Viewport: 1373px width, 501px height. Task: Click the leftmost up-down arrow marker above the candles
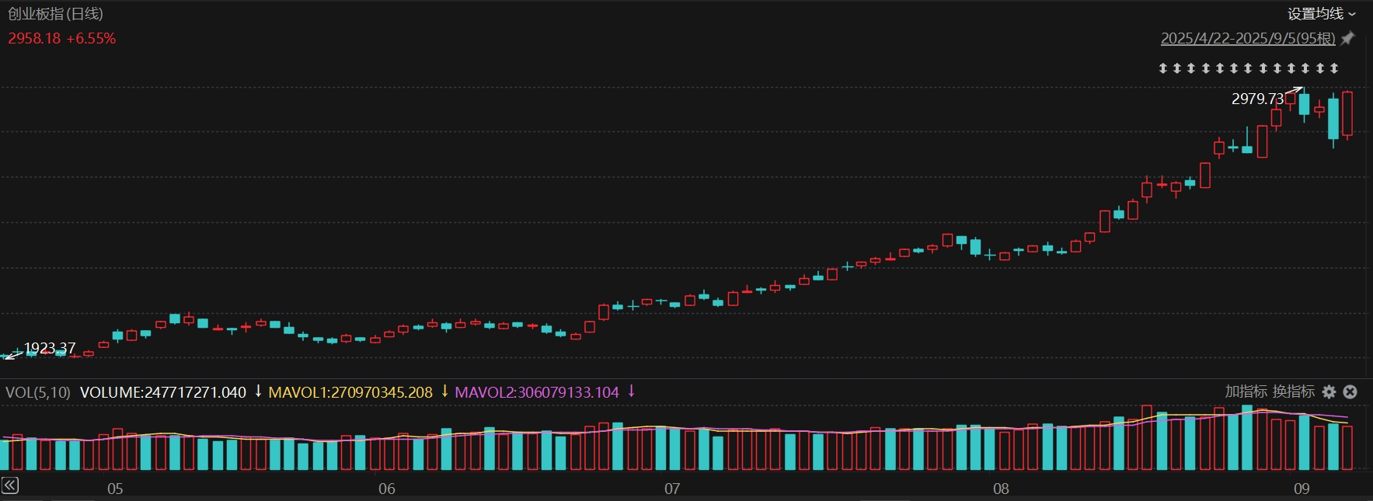(1163, 68)
